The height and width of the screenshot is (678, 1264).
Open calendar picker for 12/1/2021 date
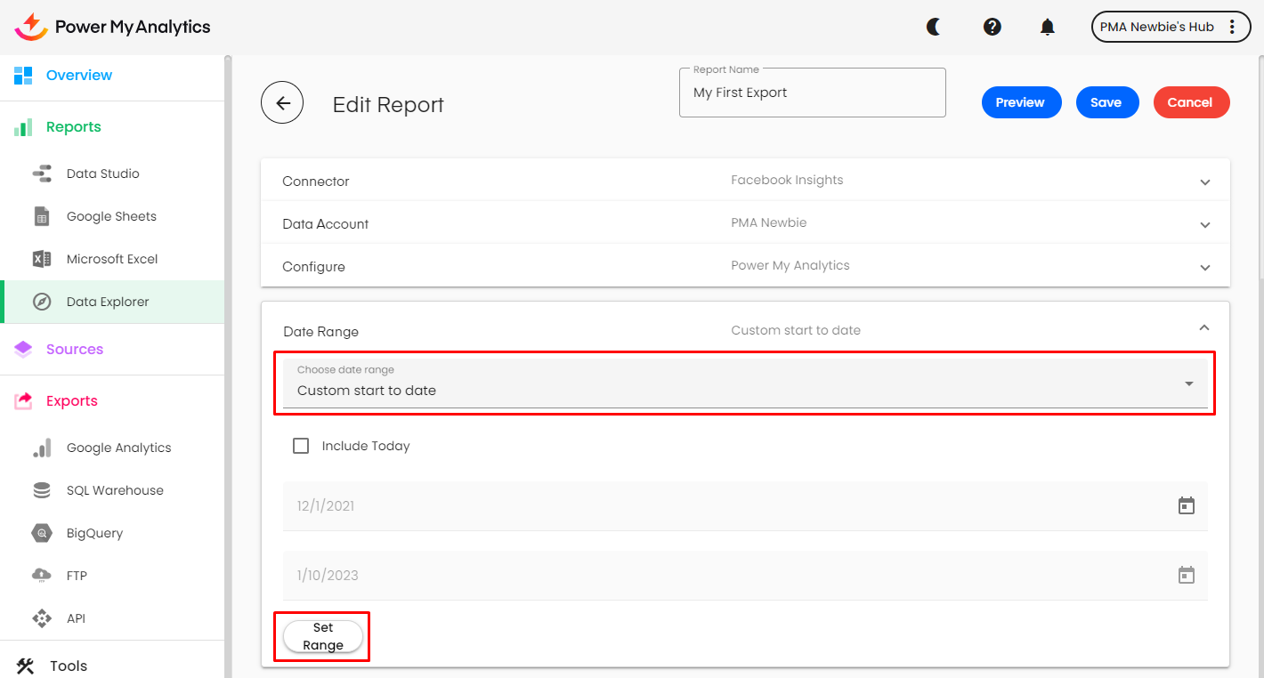(1186, 506)
